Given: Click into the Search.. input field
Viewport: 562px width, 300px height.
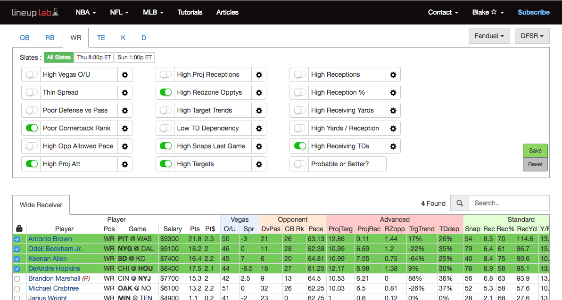Looking at the screenshot, I should [509, 203].
